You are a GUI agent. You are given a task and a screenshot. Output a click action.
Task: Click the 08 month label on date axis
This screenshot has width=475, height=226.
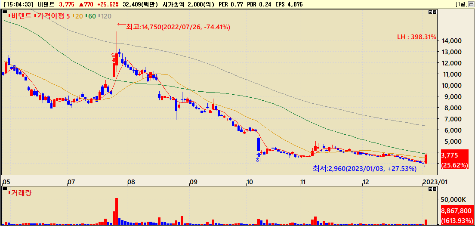(x=131, y=182)
